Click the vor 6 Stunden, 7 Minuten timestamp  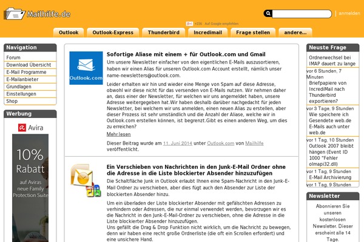coord(324,74)
